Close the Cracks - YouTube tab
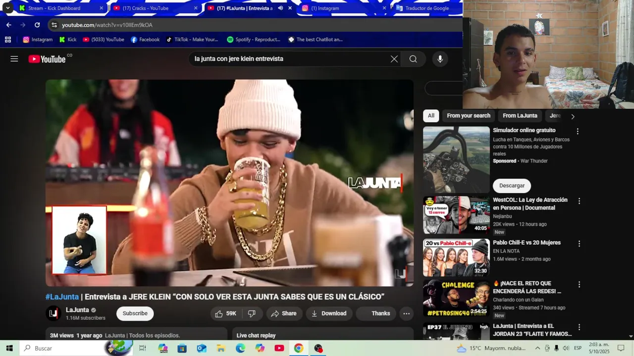Image resolution: width=634 pixels, height=356 pixels. coord(196,8)
